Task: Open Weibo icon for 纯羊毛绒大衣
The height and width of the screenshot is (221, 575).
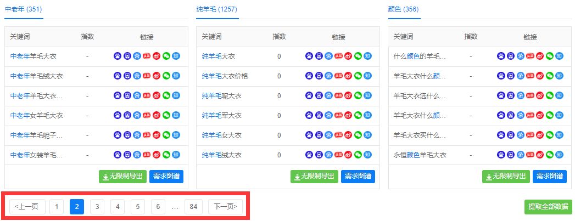Action: [x=348, y=155]
